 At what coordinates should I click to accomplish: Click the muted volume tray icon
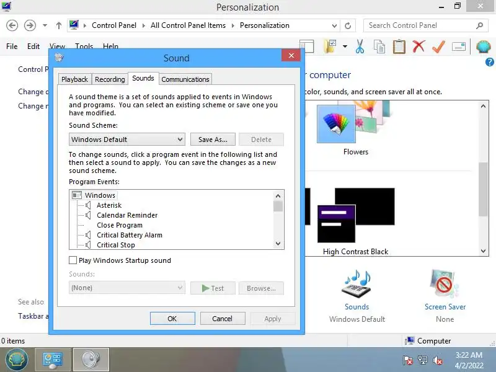click(438, 360)
